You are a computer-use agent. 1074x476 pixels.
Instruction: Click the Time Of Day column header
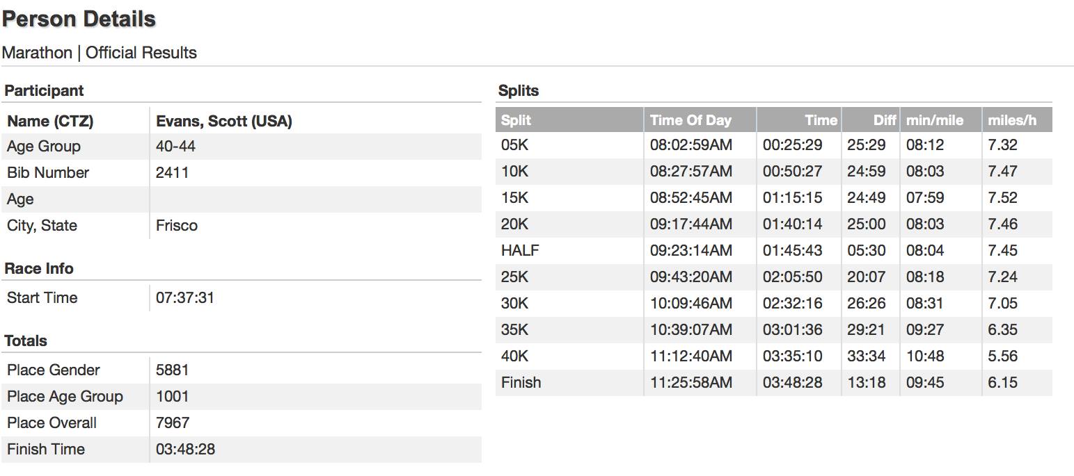(x=690, y=120)
